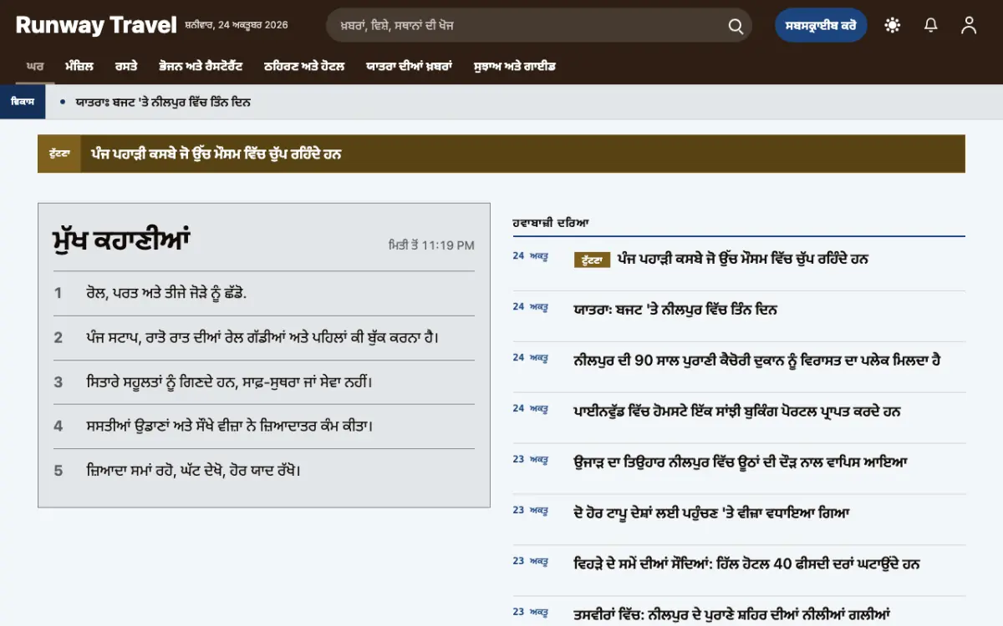This screenshot has width=1003, height=626.
Task: Open top story 3 starting ਸਿਤਾਰੇ ਸਹੂਲਤਾਂ
Action: coord(229,381)
